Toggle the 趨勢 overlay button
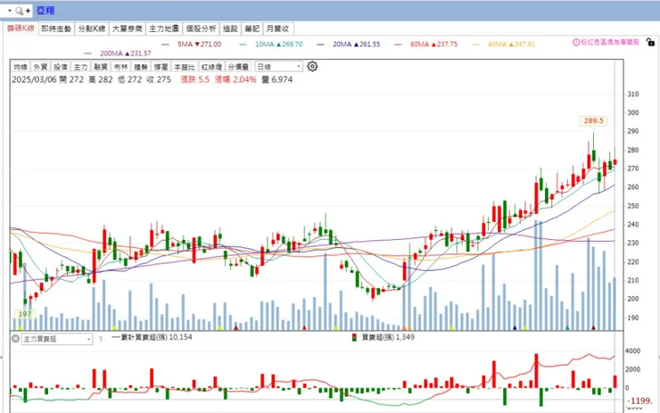 coord(141,67)
